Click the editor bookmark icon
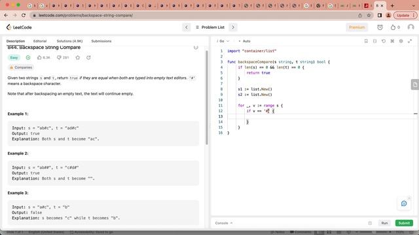The height and width of the screenshot is (235, 419). tap(366, 41)
